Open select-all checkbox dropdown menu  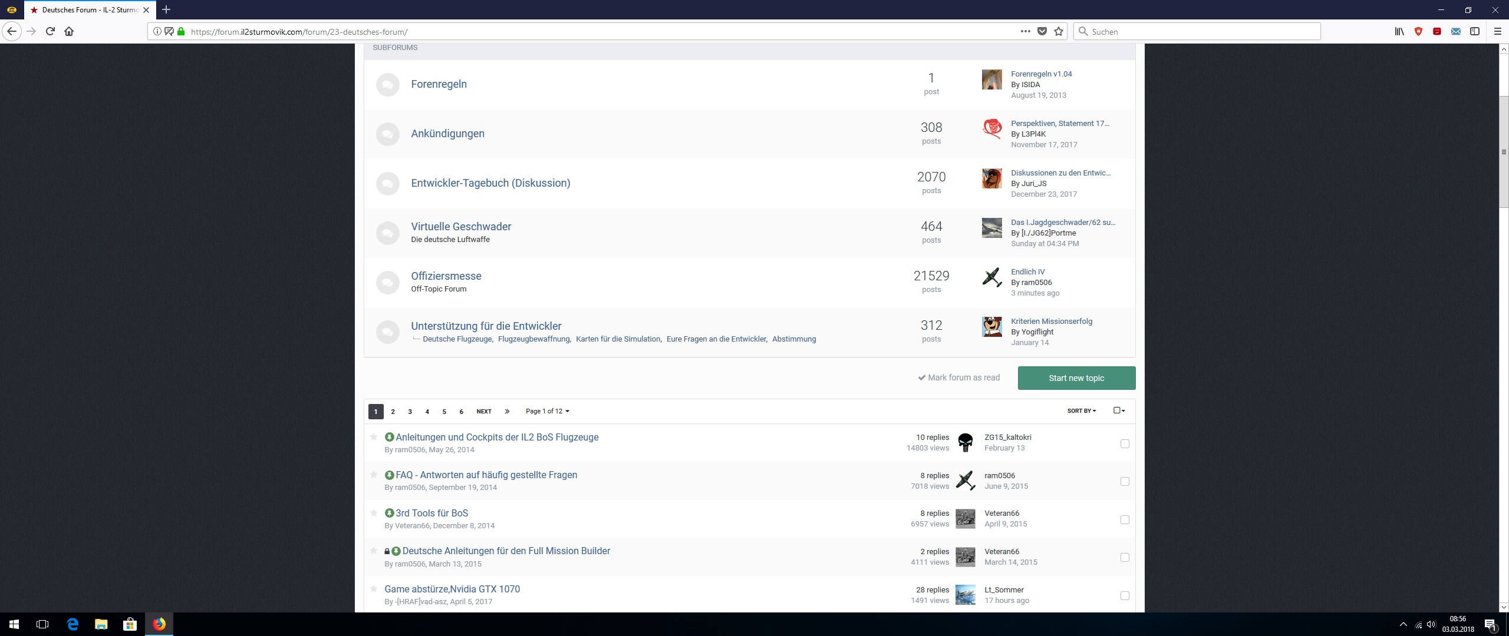point(1119,410)
